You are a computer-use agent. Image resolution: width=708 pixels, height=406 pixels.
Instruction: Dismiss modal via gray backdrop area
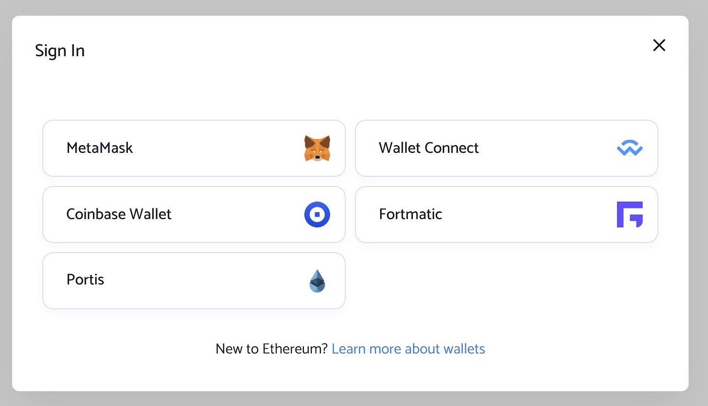point(354,398)
